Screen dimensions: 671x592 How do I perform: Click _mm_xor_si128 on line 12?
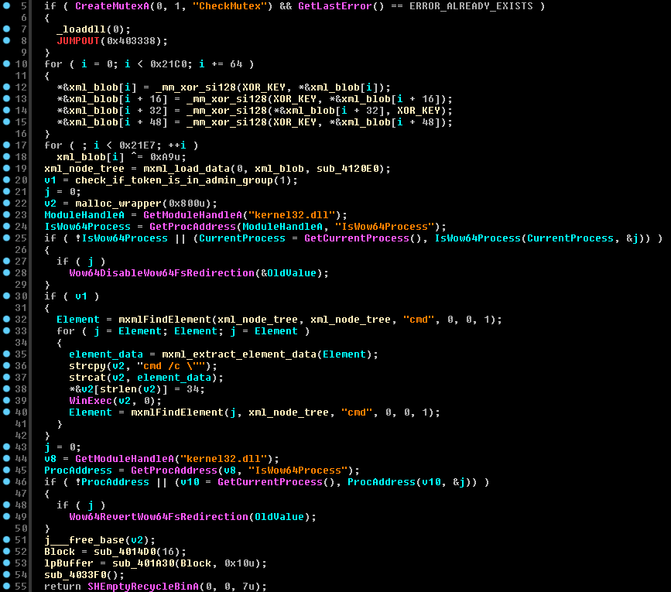coord(196,87)
